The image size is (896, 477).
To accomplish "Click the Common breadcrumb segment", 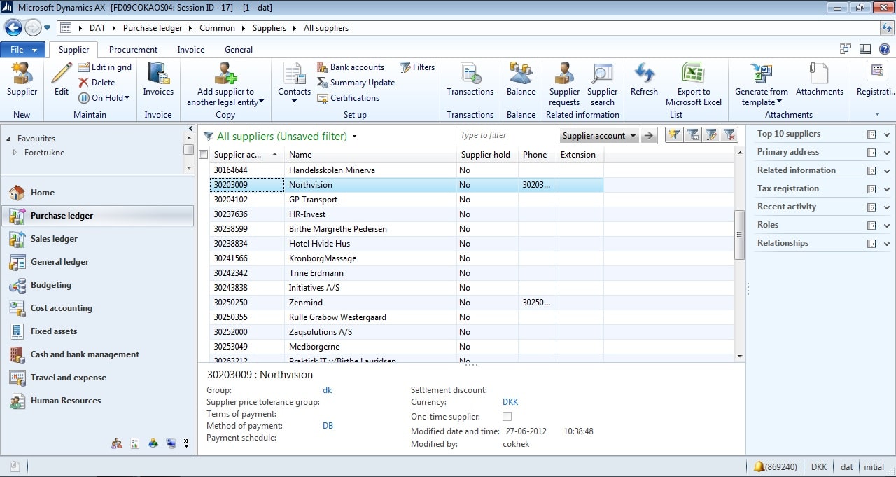I will click(x=217, y=28).
